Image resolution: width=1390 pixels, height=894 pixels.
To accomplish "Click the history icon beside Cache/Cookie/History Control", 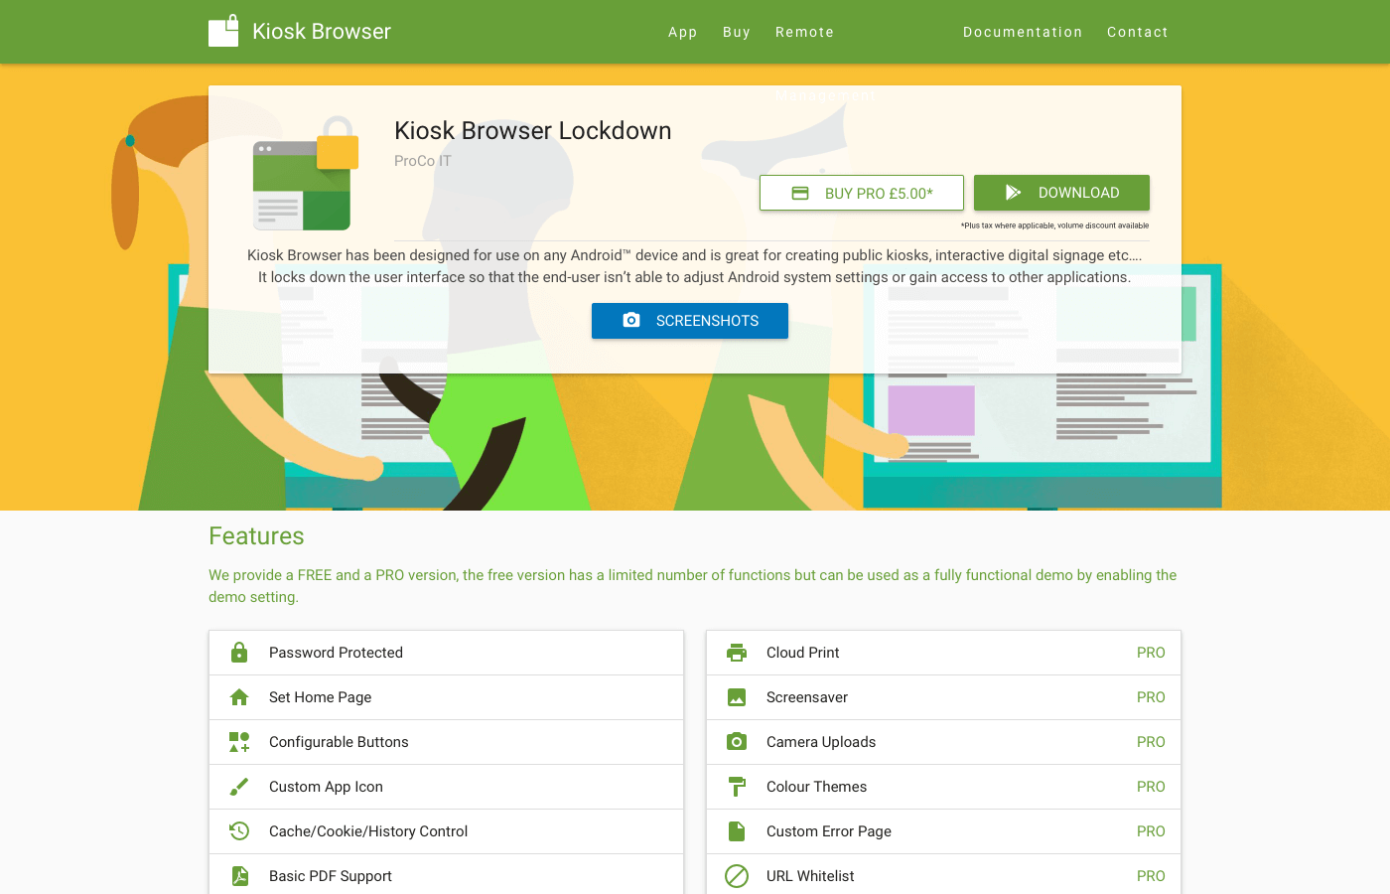I will pyautogui.click(x=239, y=830).
